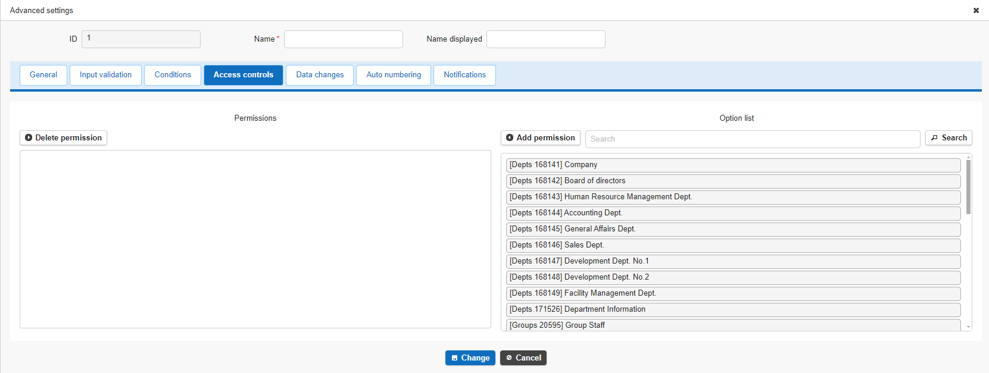Image resolution: width=989 pixels, height=373 pixels.
Task: Click the Search button
Action: 949,138
